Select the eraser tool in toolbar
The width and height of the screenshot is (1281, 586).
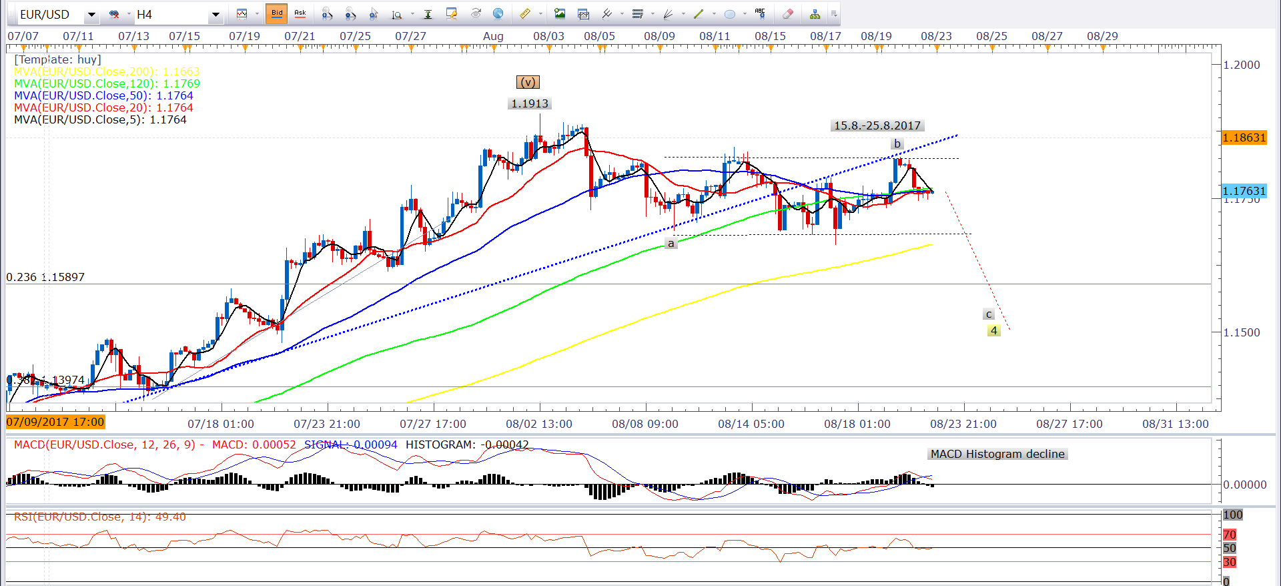click(x=788, y=14)
